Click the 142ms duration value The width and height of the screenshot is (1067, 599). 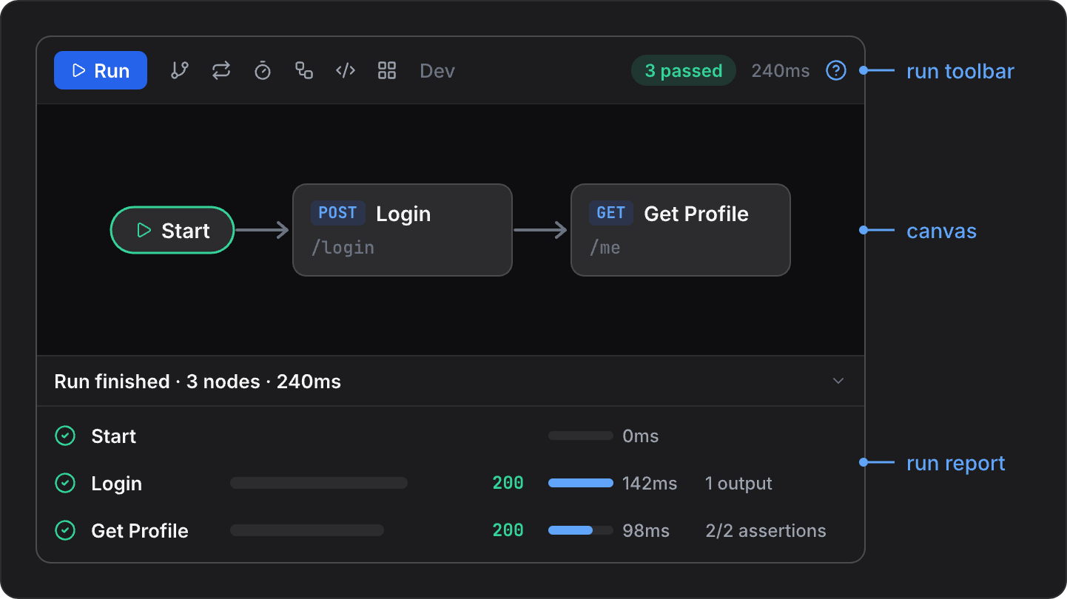click(650, 484)
